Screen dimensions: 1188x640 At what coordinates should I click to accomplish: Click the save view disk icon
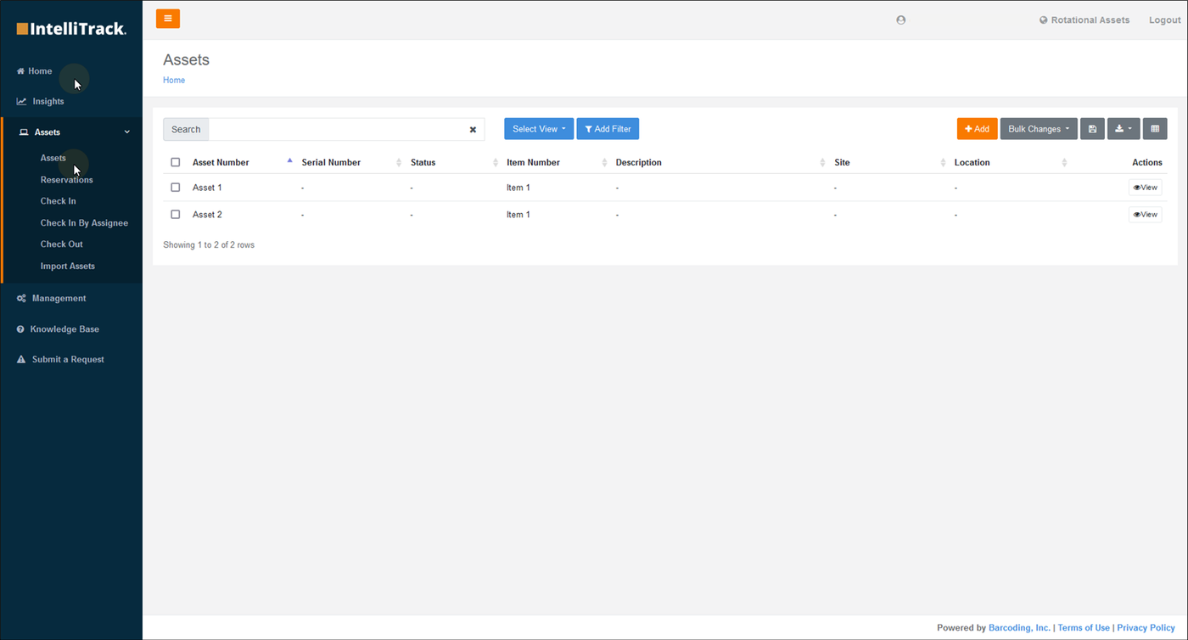tap(1092, 129)
